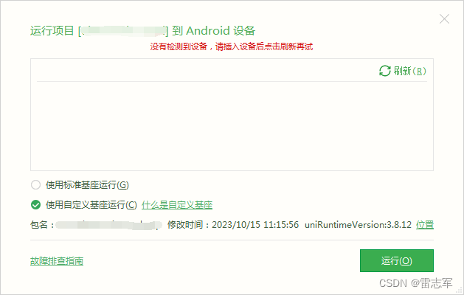Click the 包名 label text
Screen dimensions: 464x295
pos(42,225)
